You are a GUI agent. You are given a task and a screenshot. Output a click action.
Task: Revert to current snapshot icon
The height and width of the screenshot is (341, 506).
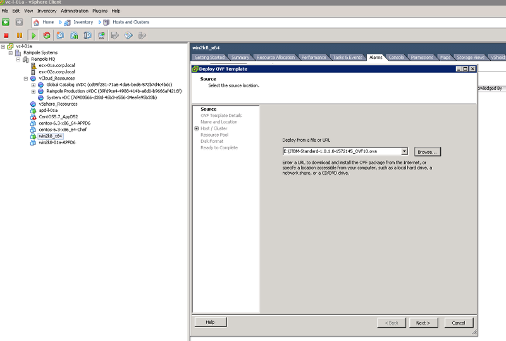point(74,35)
